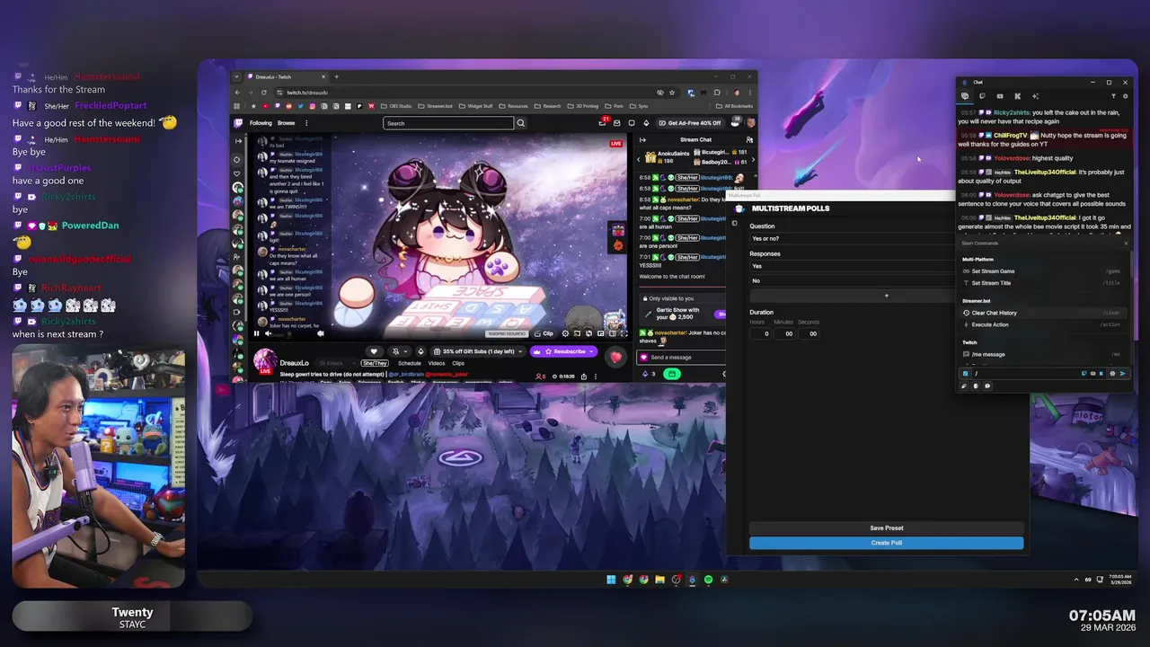Open Twitch notifications inbox with badge

point(603,122)
